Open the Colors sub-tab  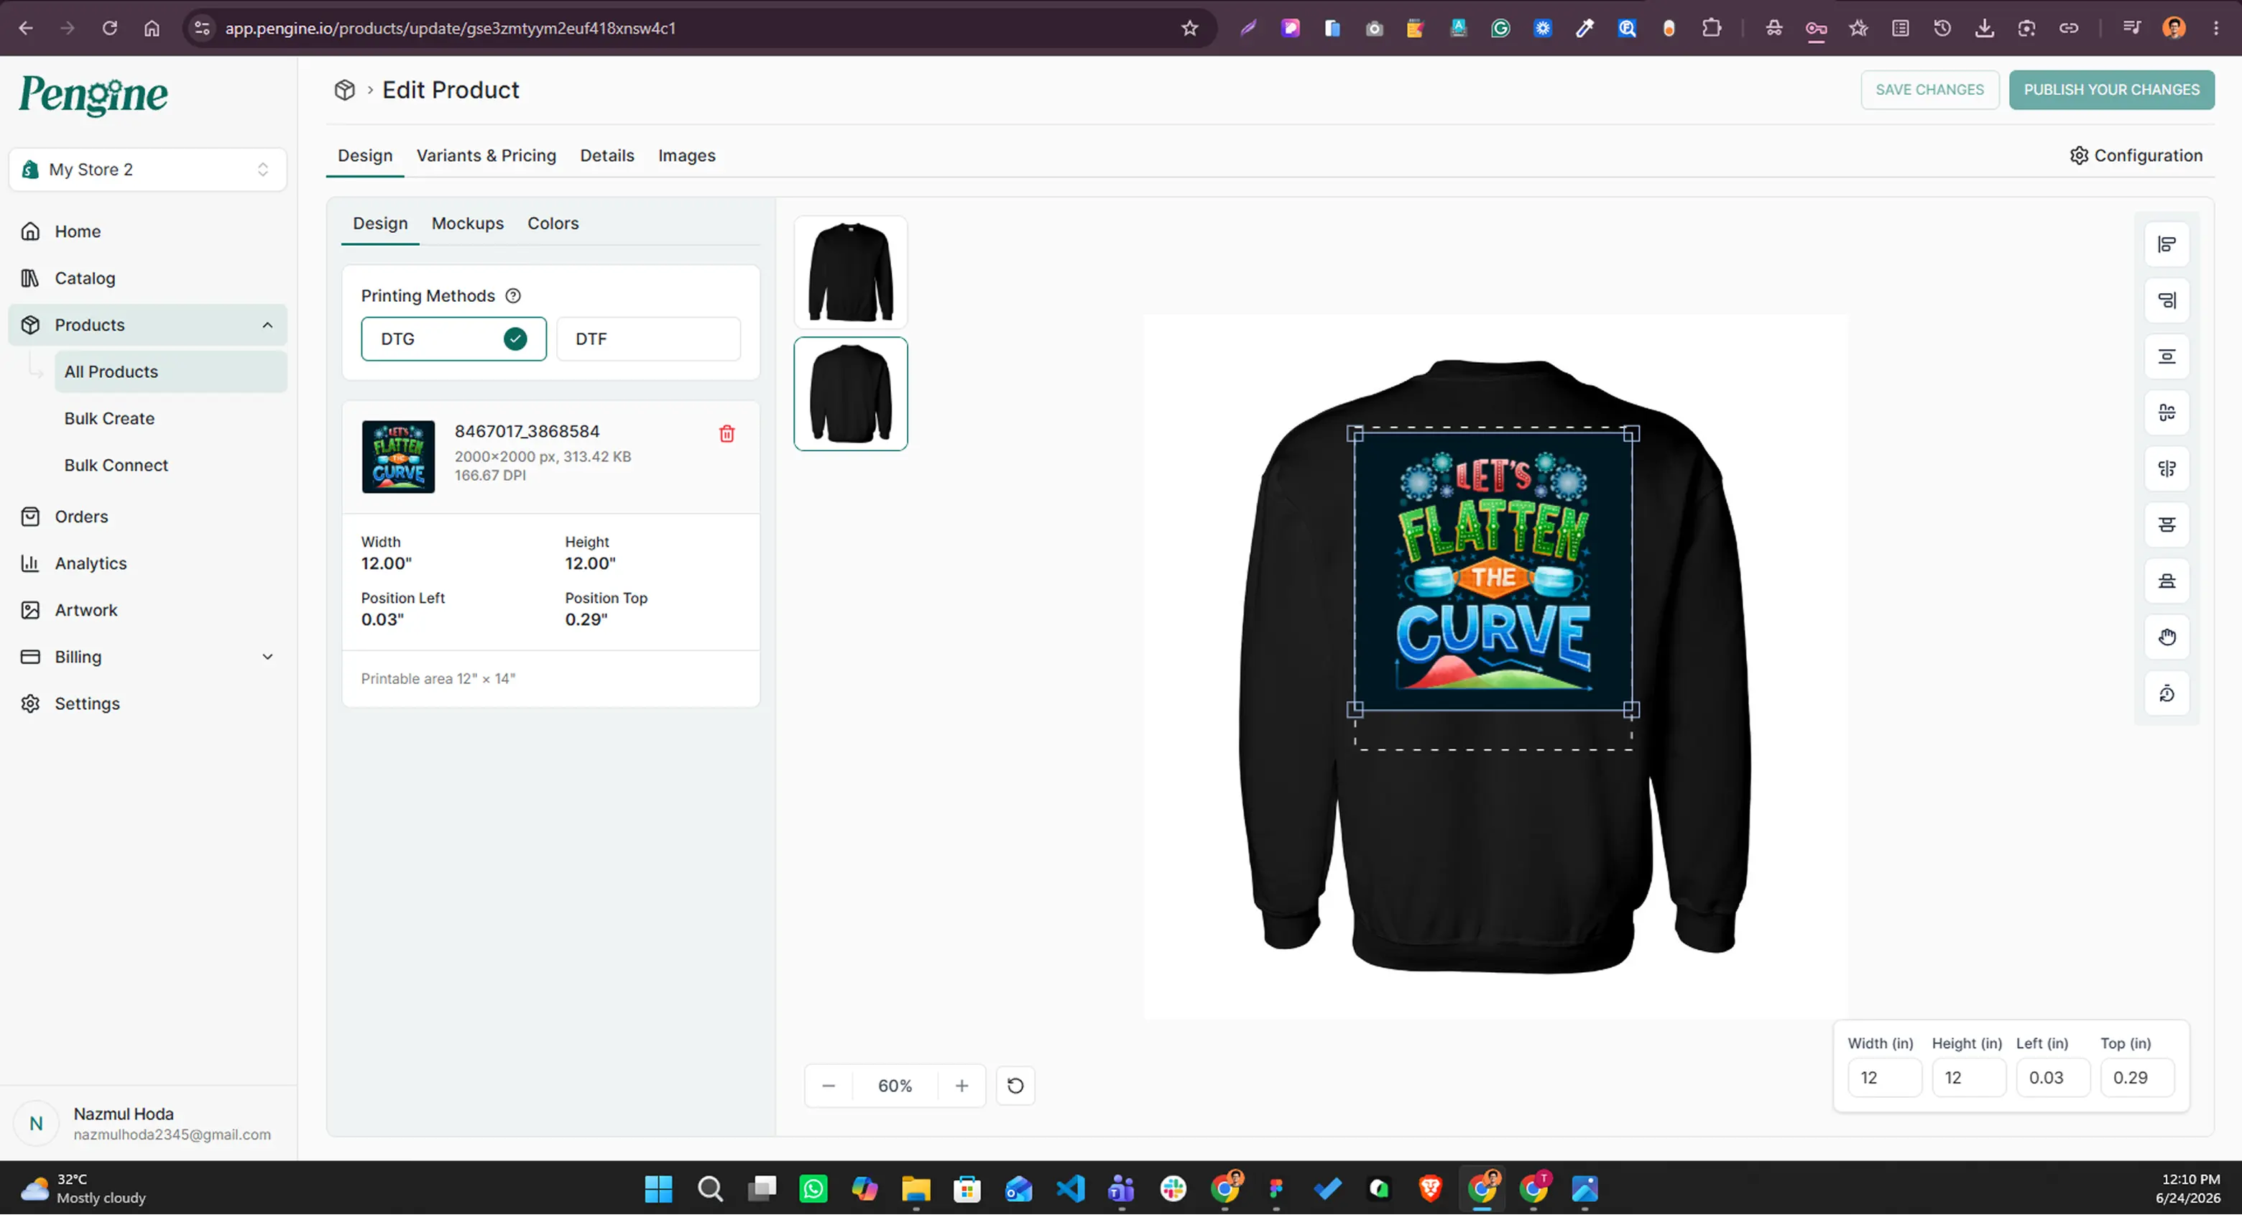coord(553,223)
